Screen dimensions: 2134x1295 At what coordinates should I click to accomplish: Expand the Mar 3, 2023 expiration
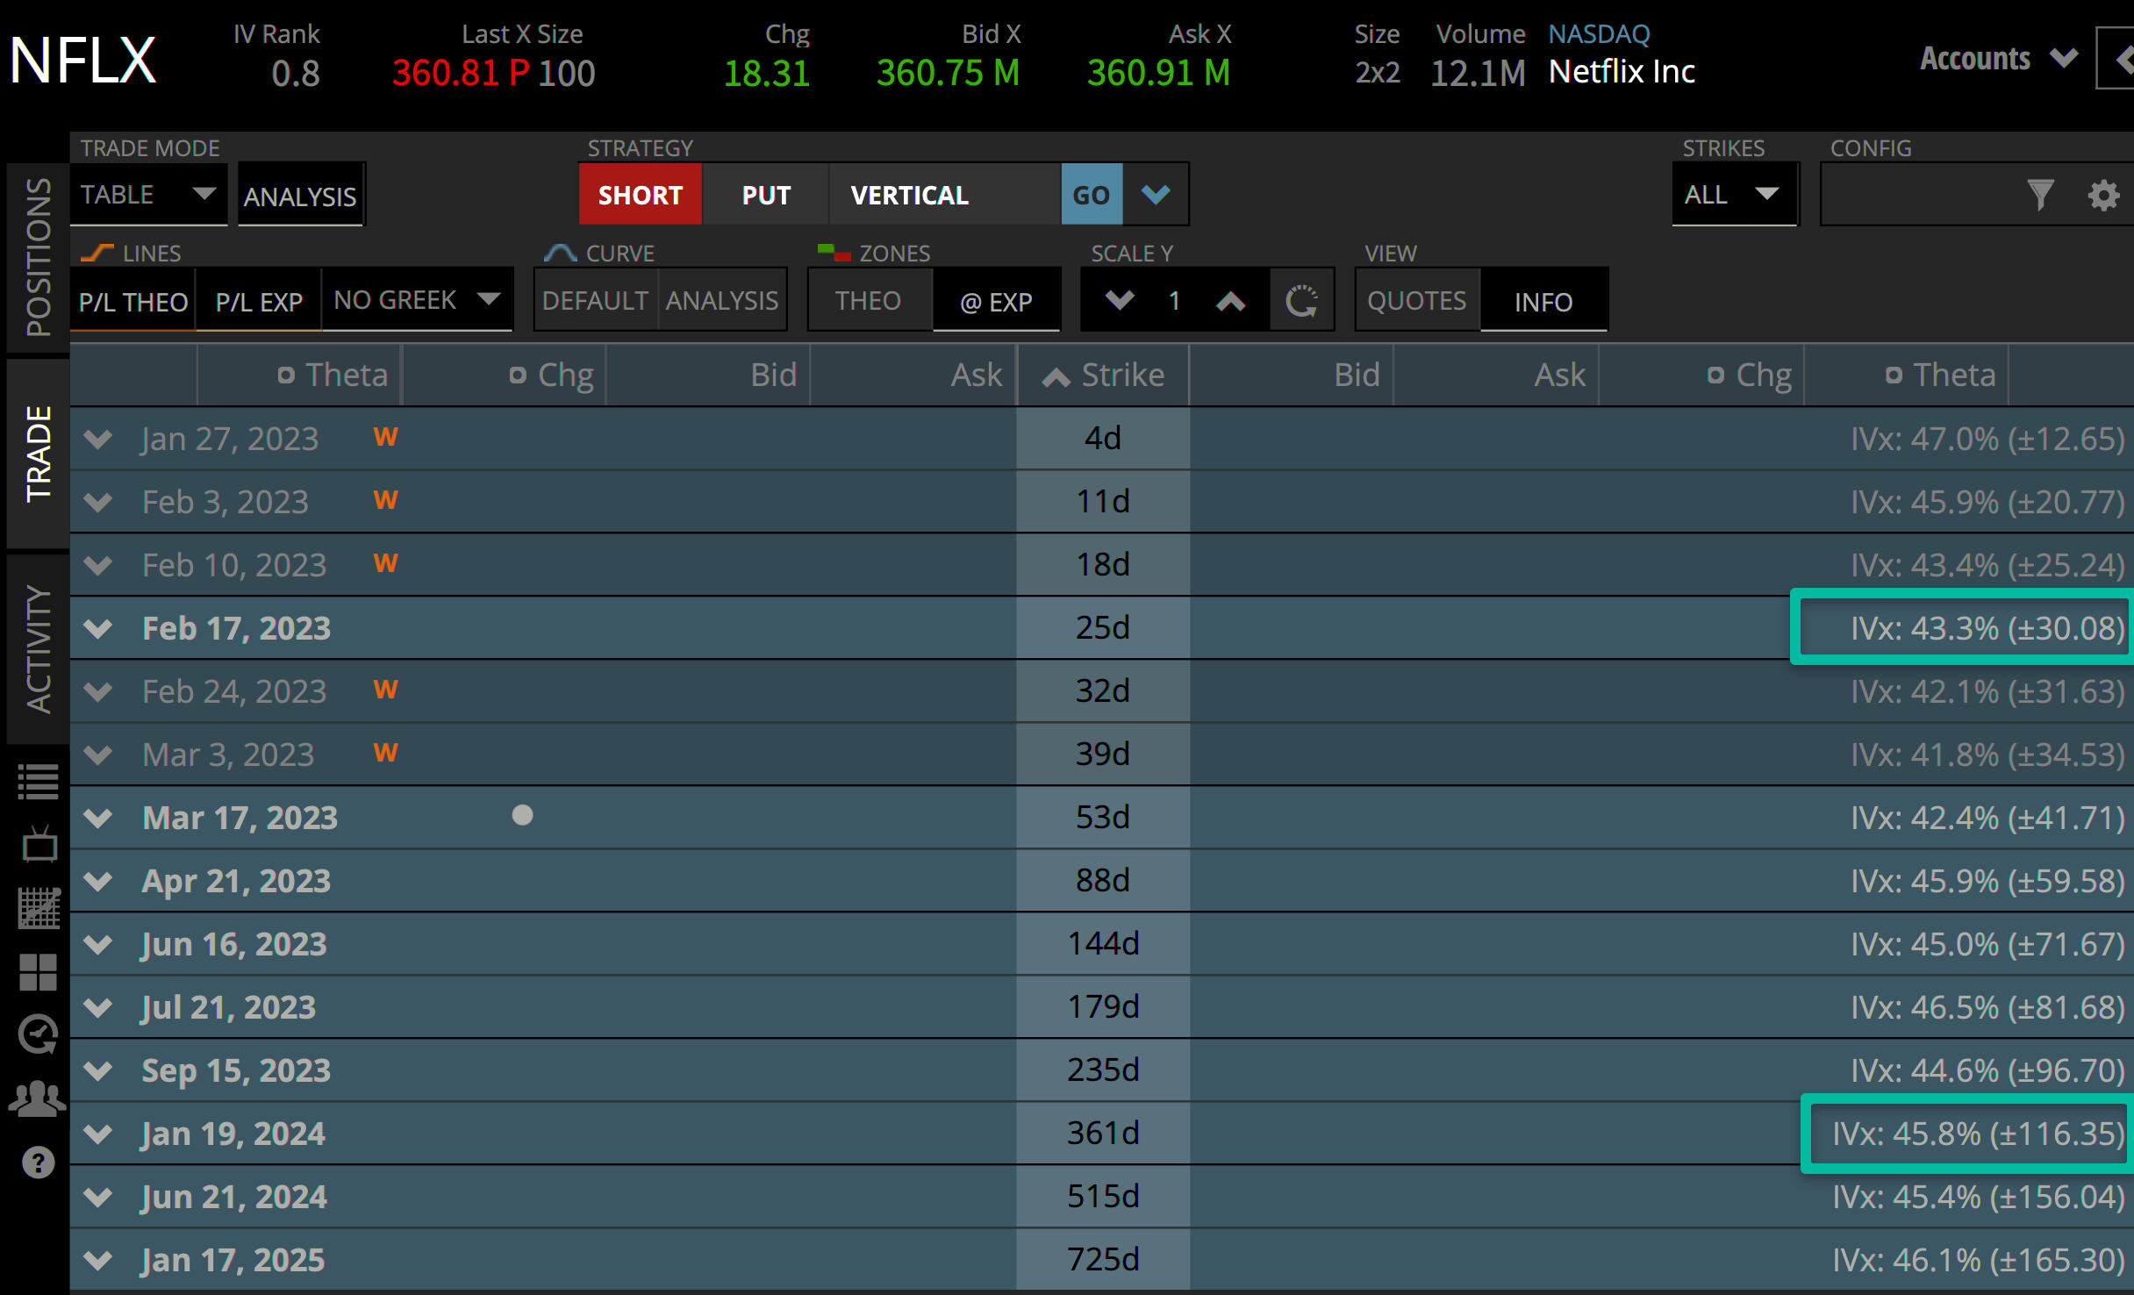click(98, 755)
